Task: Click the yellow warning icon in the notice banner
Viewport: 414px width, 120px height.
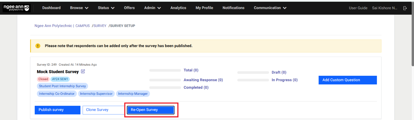Action: coord(38,46)
